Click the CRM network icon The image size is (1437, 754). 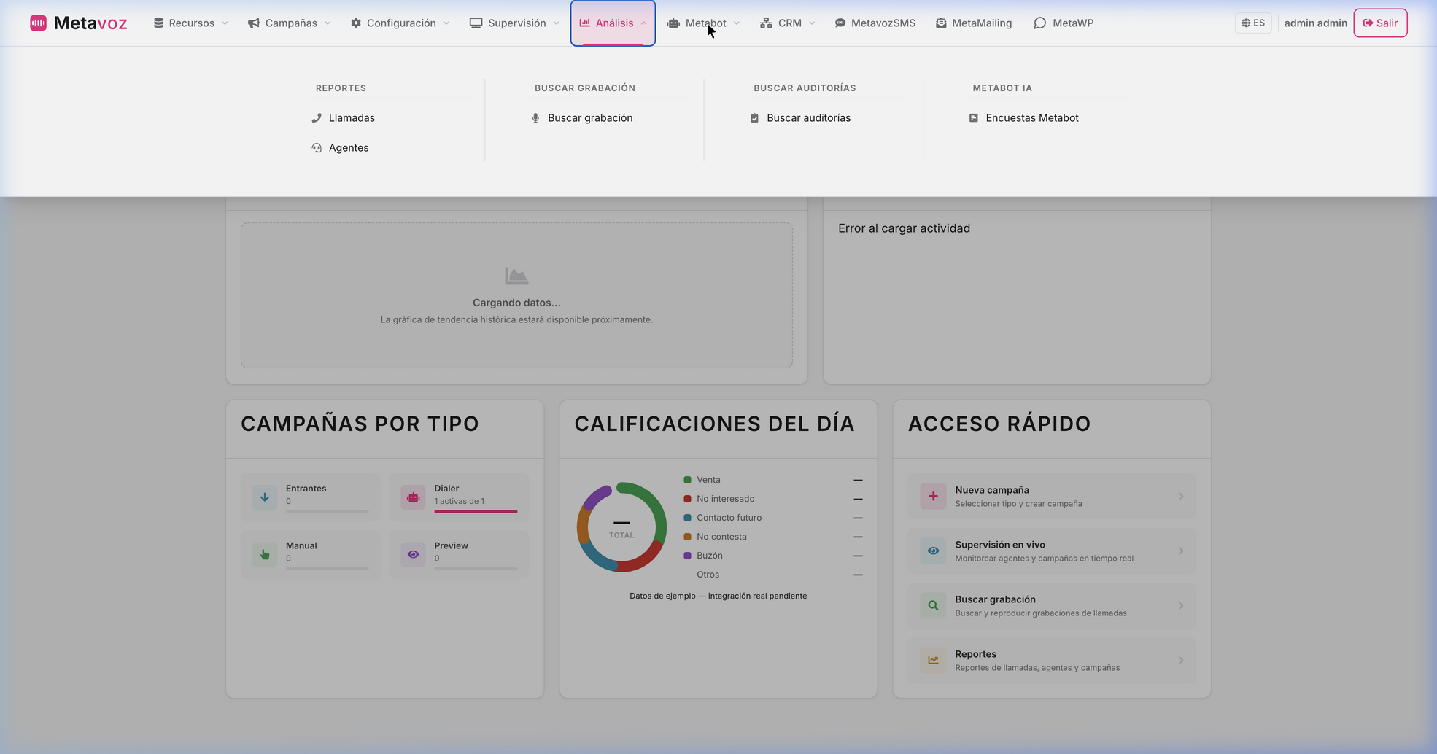point(766,23)
